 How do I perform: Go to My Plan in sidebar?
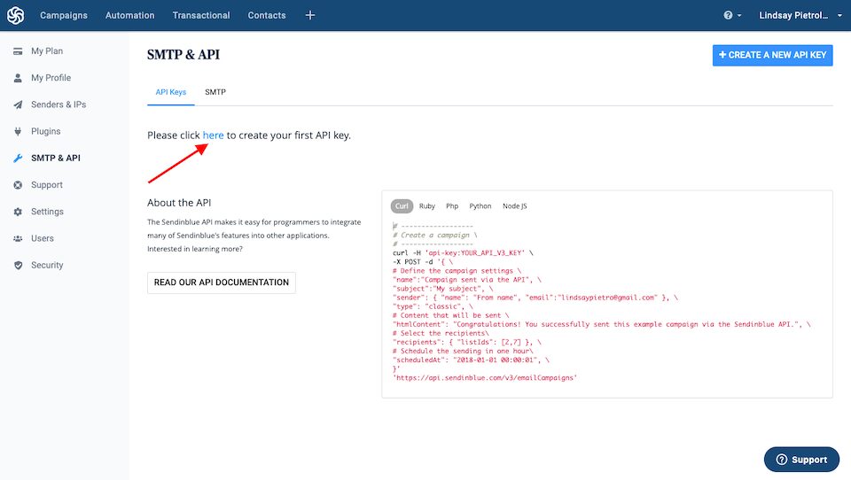point(47,51)
